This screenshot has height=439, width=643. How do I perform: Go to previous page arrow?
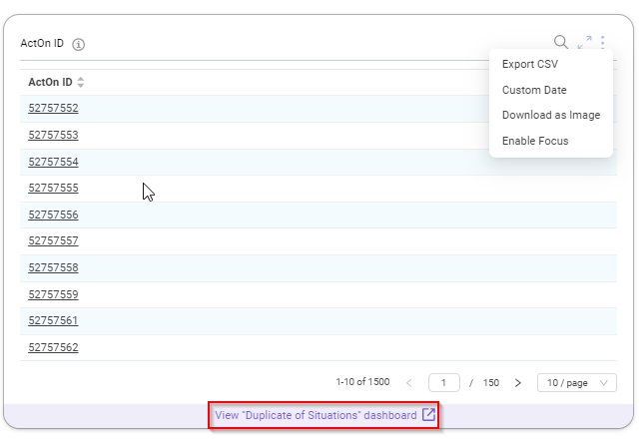pyautogui.click(x=408, y=383)
